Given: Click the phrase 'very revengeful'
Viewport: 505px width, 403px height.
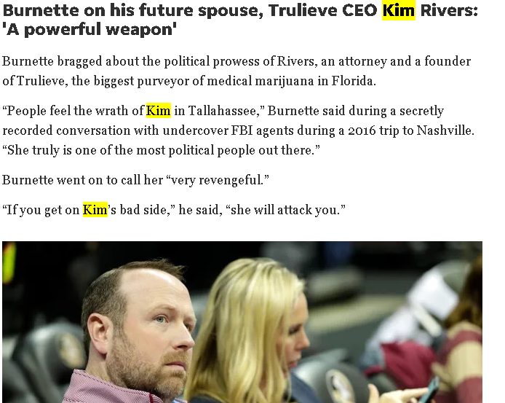Looking at the screenshot, I should (x=218, y=180).
